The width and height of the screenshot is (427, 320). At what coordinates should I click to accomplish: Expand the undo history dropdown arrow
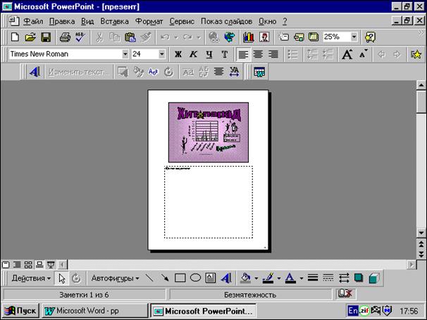pyautogui.click(x=176, y=37)
